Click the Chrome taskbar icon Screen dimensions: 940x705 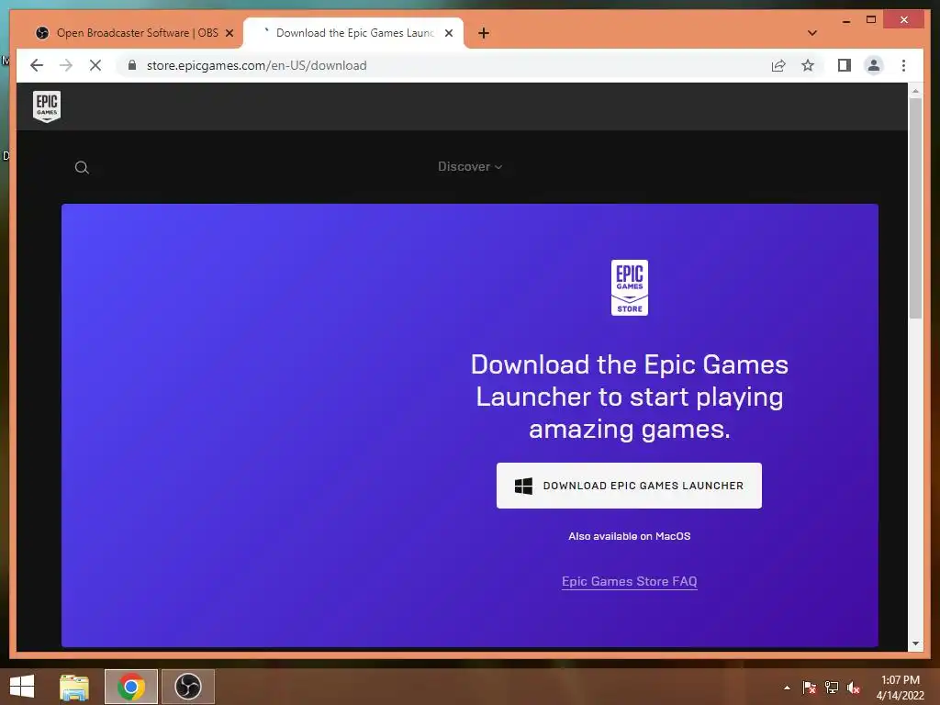point(131,687)
